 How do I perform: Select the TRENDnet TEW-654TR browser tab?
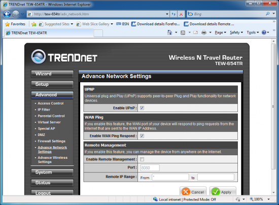48,33
